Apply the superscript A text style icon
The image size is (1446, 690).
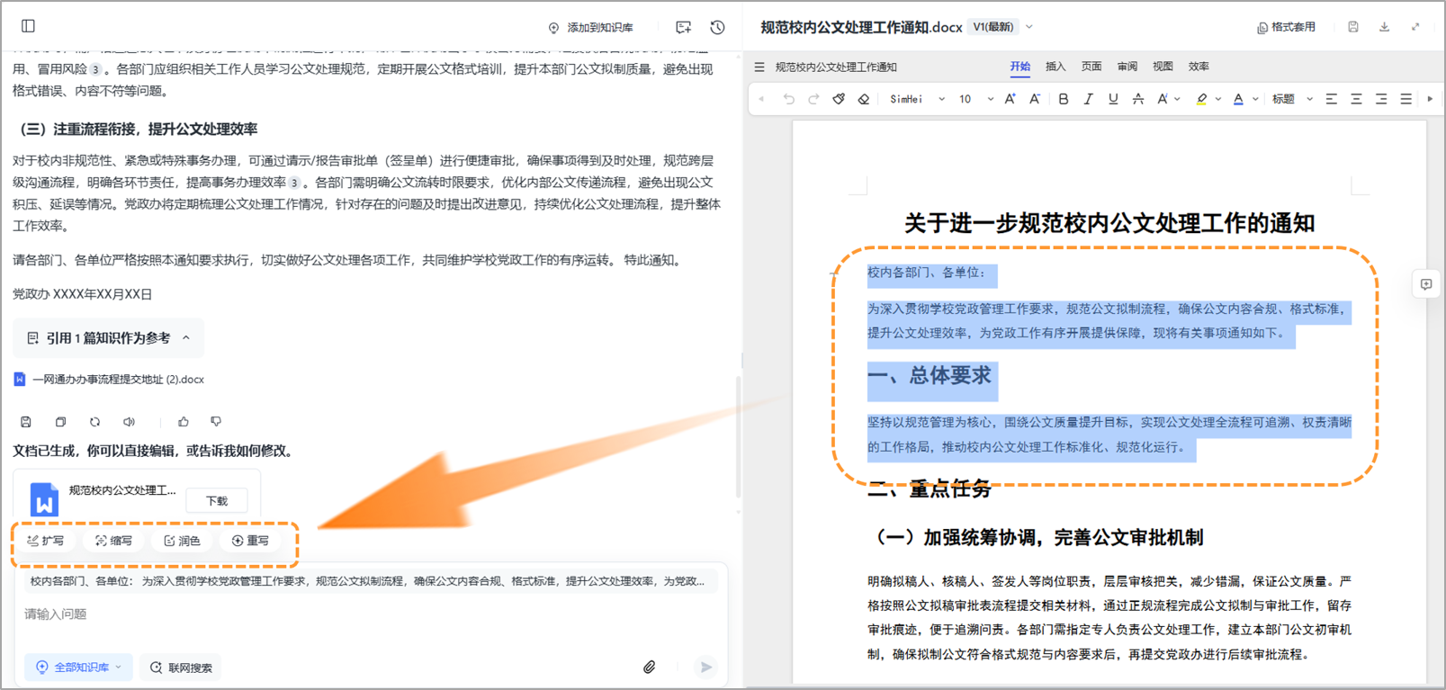(1163, 99)
